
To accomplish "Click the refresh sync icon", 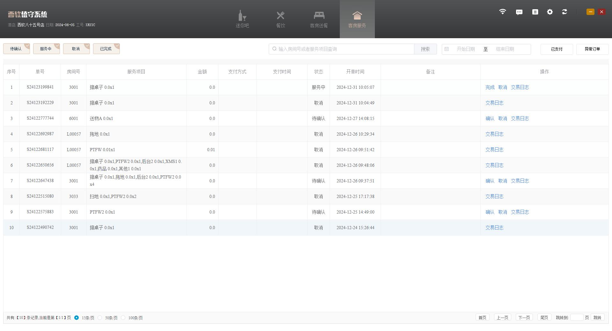I will [x=565, y=12].
